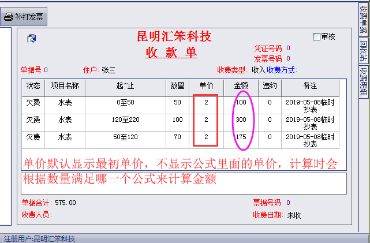
Task: Tick the 审核 audit checkbox
Action: tap(316, 36)
